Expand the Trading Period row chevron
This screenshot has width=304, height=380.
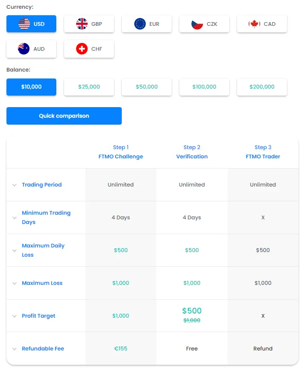tap(14, 185)
